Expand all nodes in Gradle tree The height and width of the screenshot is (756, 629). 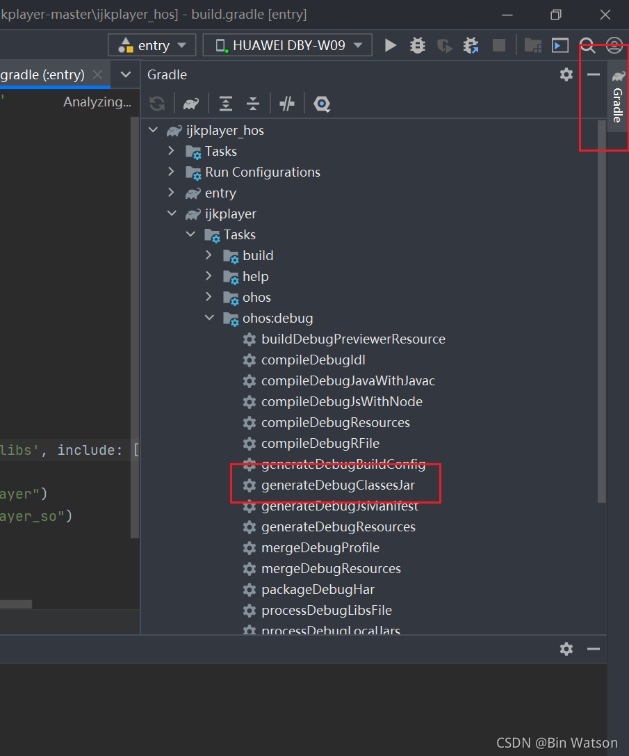tap(226, 103)
